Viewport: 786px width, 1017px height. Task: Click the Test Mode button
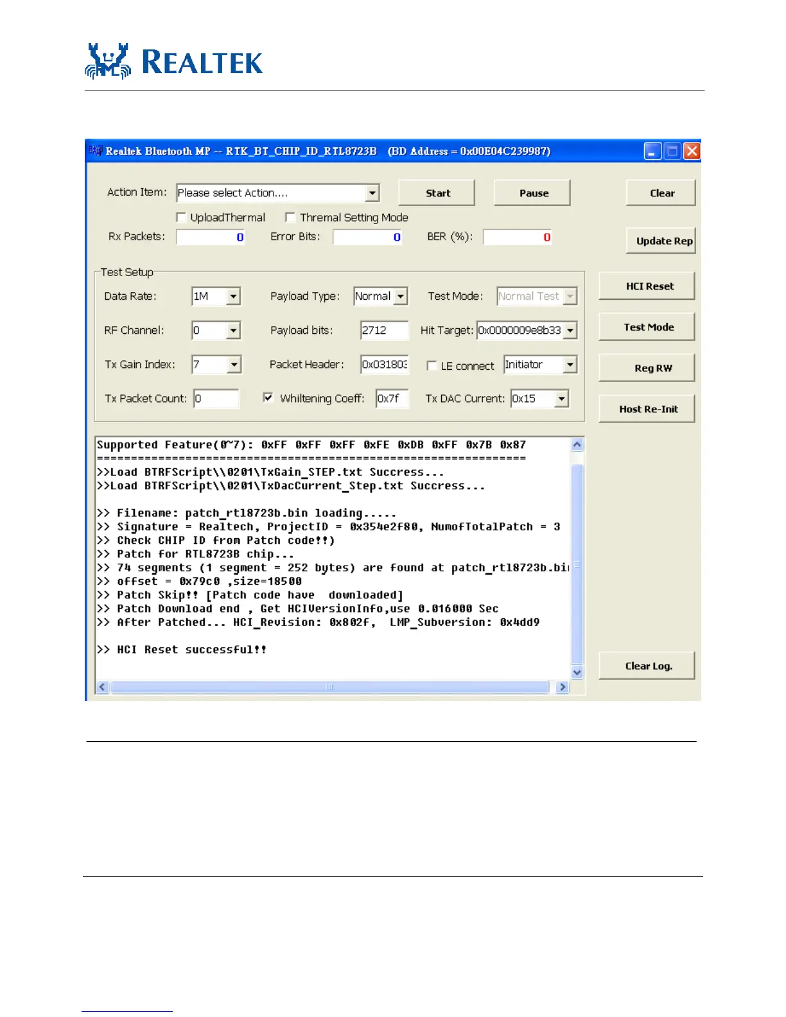(x=647, y=327)
